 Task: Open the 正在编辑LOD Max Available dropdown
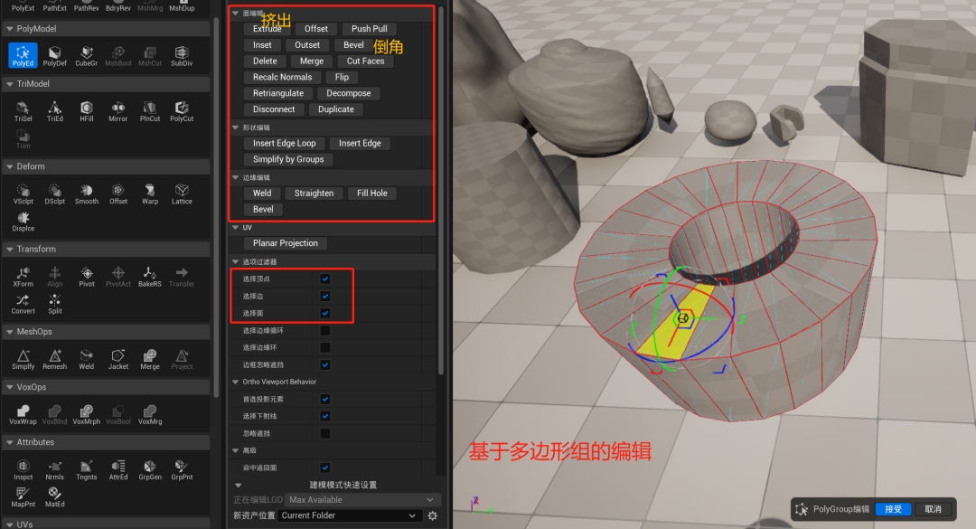click(362, 500)
